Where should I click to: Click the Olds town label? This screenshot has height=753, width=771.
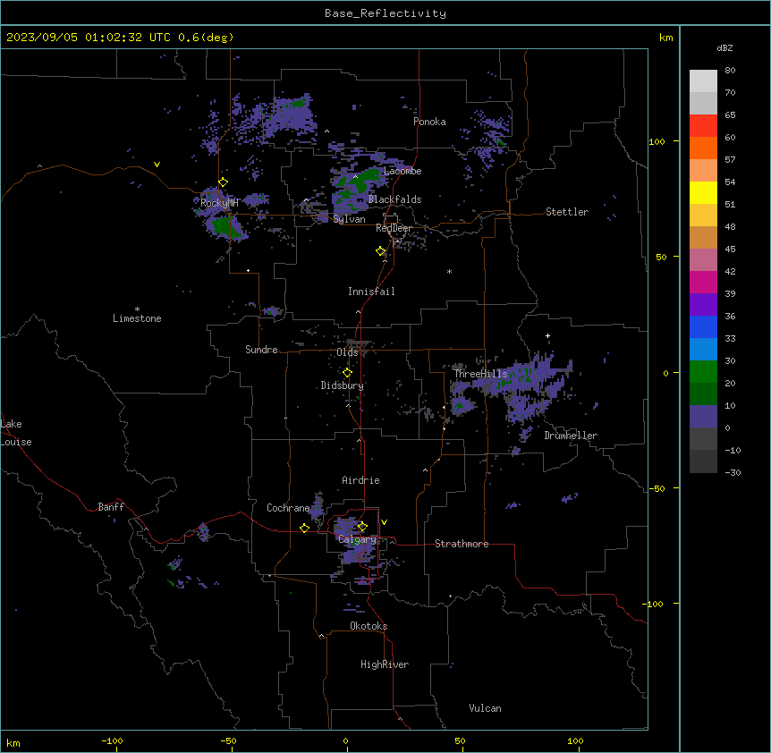click(x=347, y=352)
